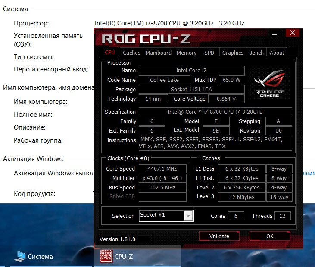Click the Core Speed 4407.1 MHz value

coord(162,169)
